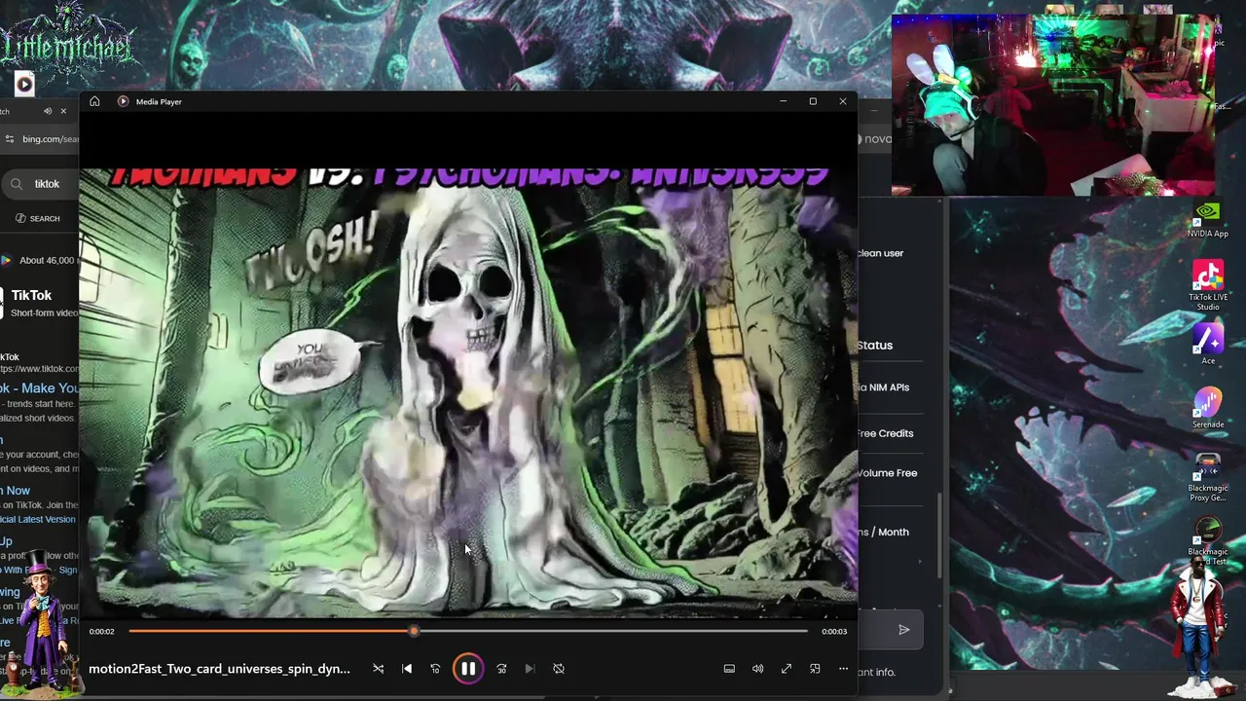Screen dimensions: 1246x701
Task: Maximize the Media Player window
Action: pos(813,101)
